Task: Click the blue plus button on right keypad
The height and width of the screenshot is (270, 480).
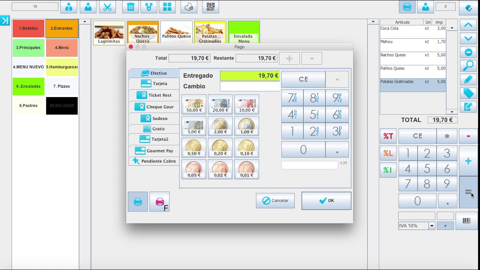Action: pos(468,161)
